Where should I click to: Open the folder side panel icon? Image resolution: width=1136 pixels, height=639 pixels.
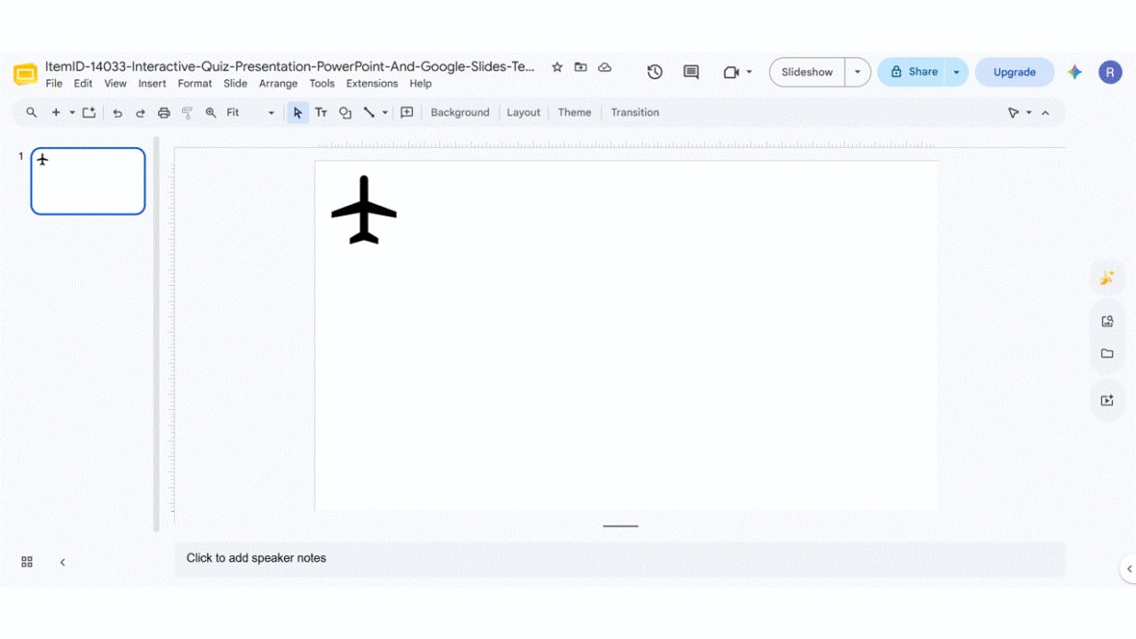[x=1107, y=353]
